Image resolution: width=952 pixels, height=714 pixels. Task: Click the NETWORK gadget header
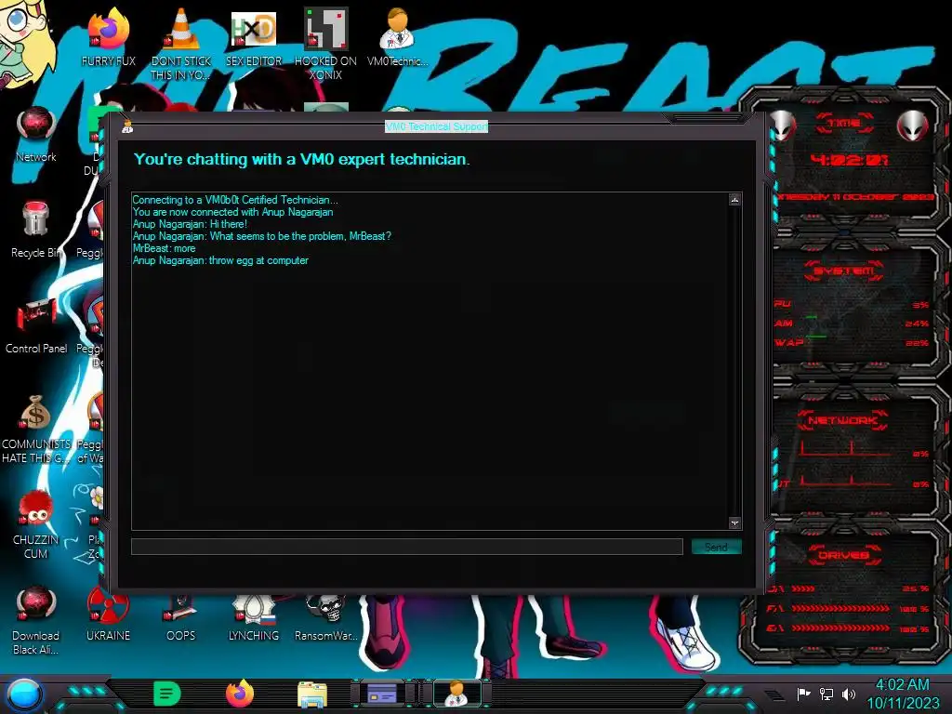click(842, 420)
